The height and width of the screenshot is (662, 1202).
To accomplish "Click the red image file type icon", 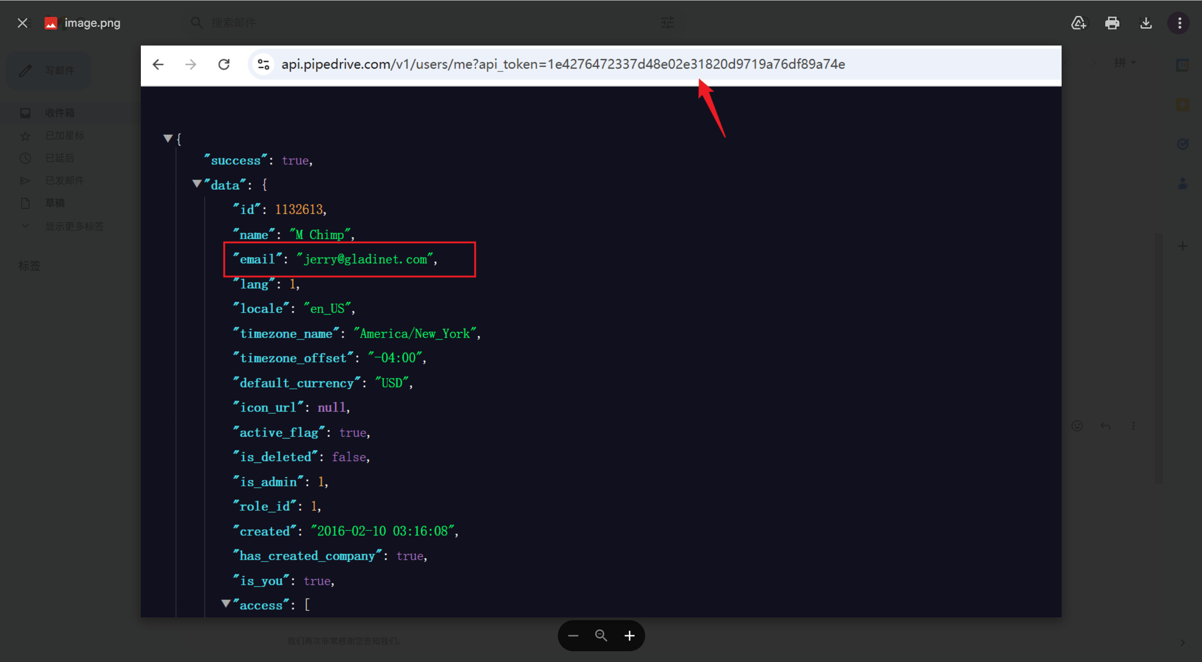I will [x=51, y=23].
